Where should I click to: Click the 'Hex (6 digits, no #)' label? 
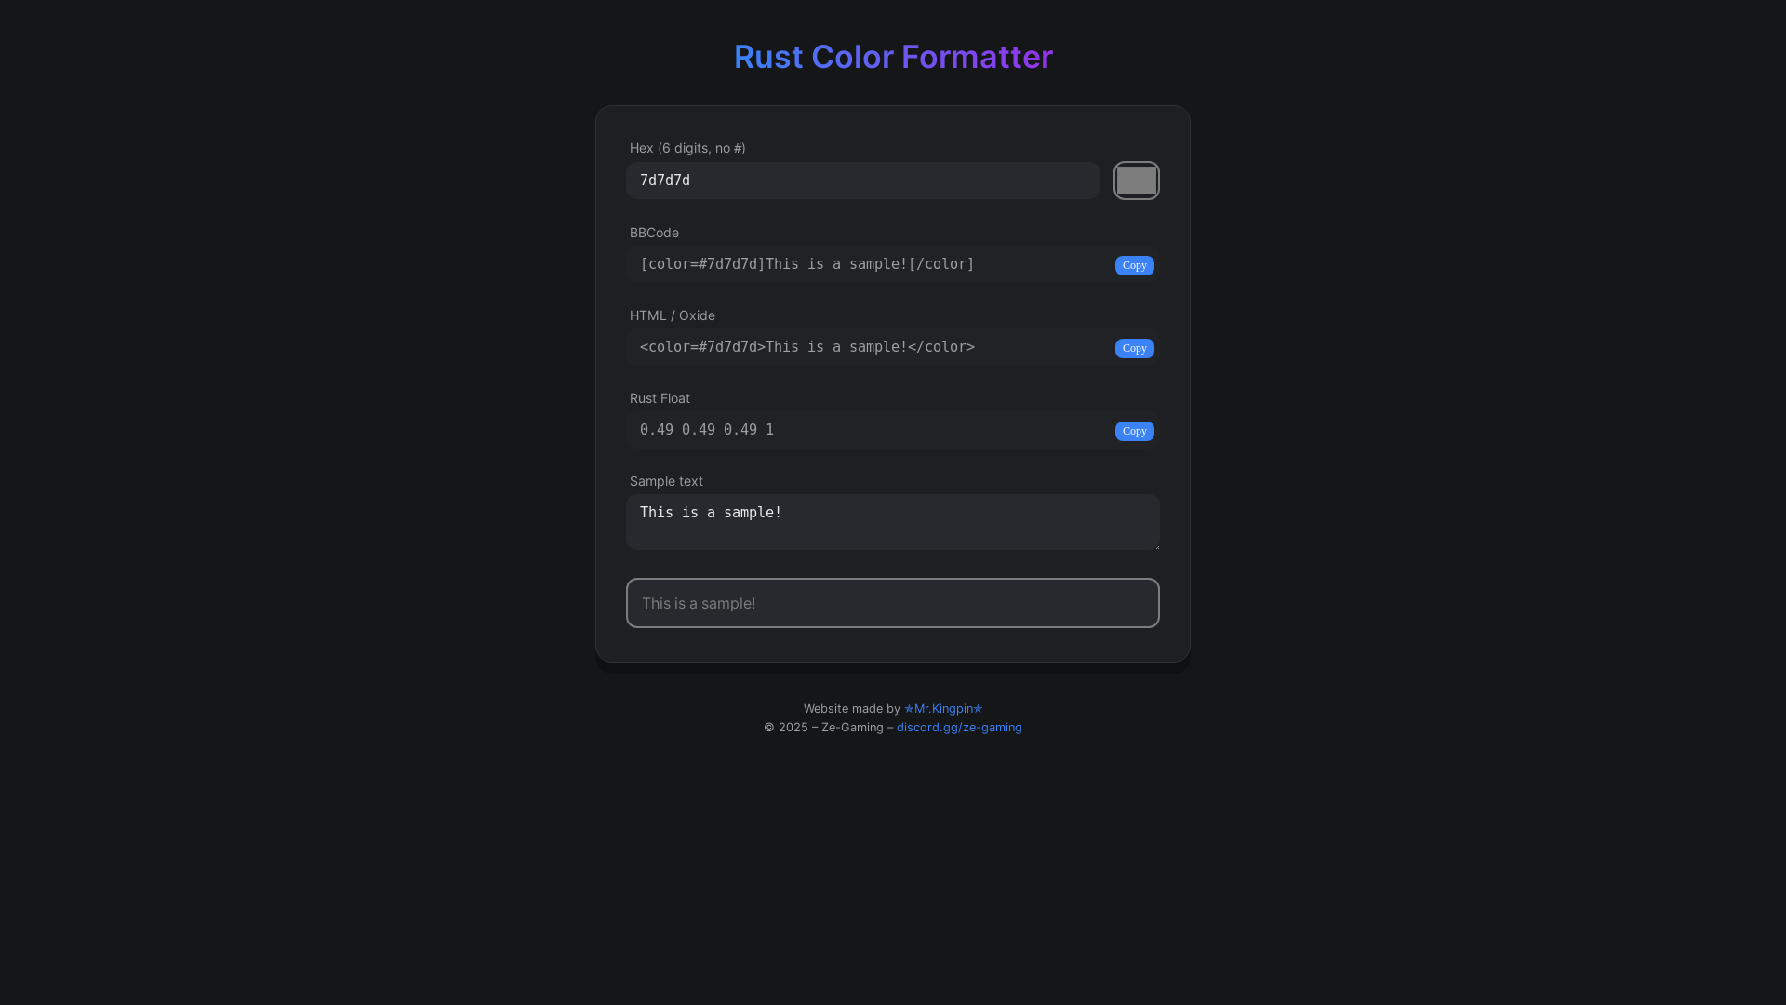click(687, 148)
